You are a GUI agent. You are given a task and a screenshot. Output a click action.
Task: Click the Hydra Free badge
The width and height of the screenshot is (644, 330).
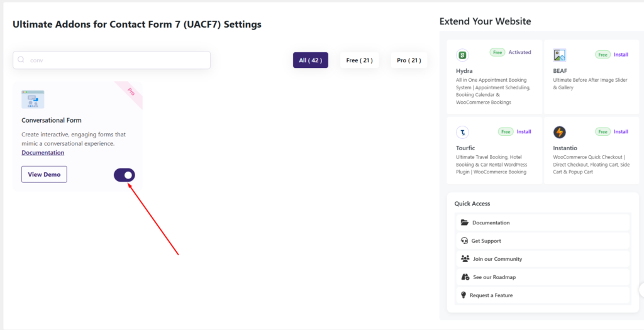pos(497,52)
